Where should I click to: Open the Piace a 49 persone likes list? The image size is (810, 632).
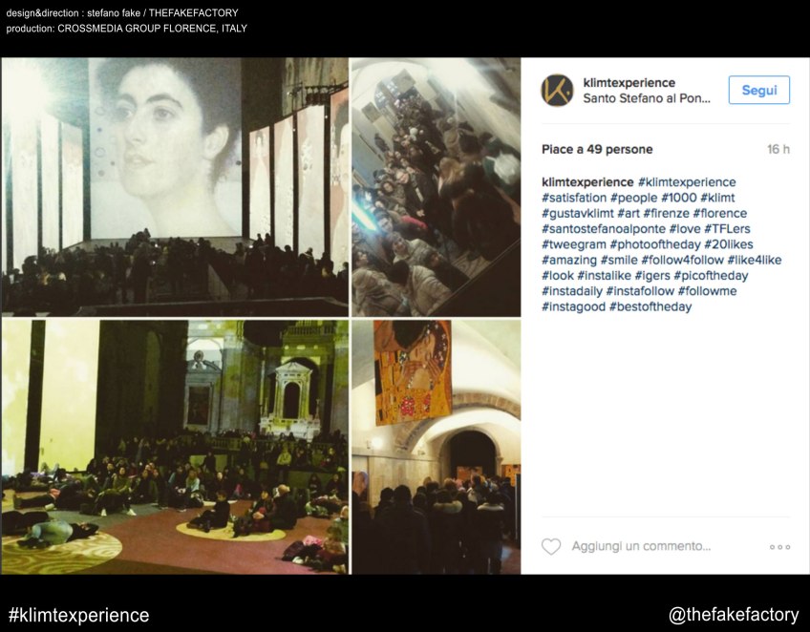click(x=597, y=149)
